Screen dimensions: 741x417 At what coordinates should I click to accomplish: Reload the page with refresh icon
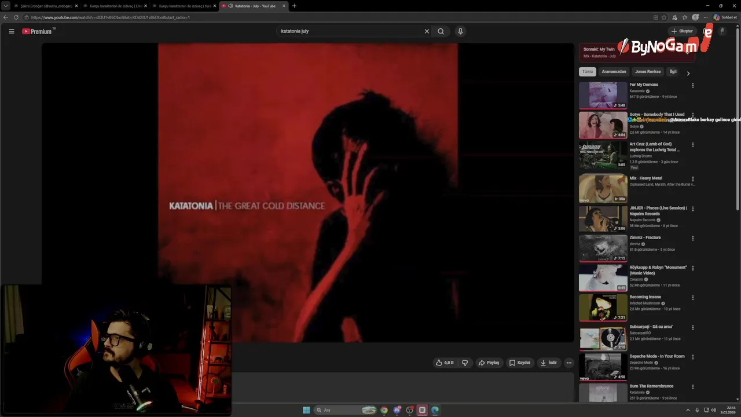tap(16, 17)
